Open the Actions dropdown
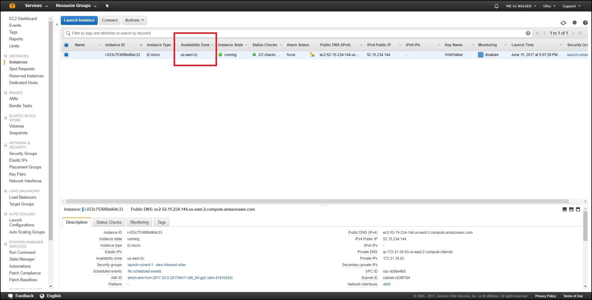Screen dimensions: 592x300 (x=134, y=20)
